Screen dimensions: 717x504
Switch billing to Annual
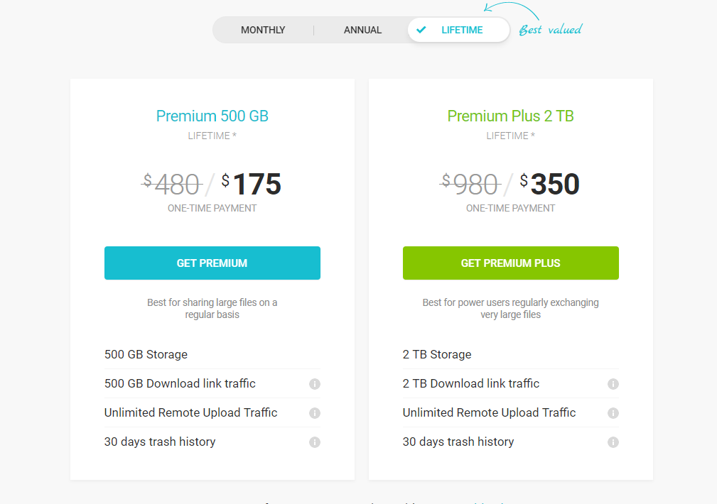coord(362,30)
